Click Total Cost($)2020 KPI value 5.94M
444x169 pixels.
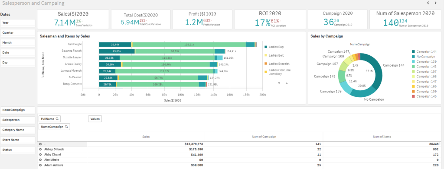130,22
